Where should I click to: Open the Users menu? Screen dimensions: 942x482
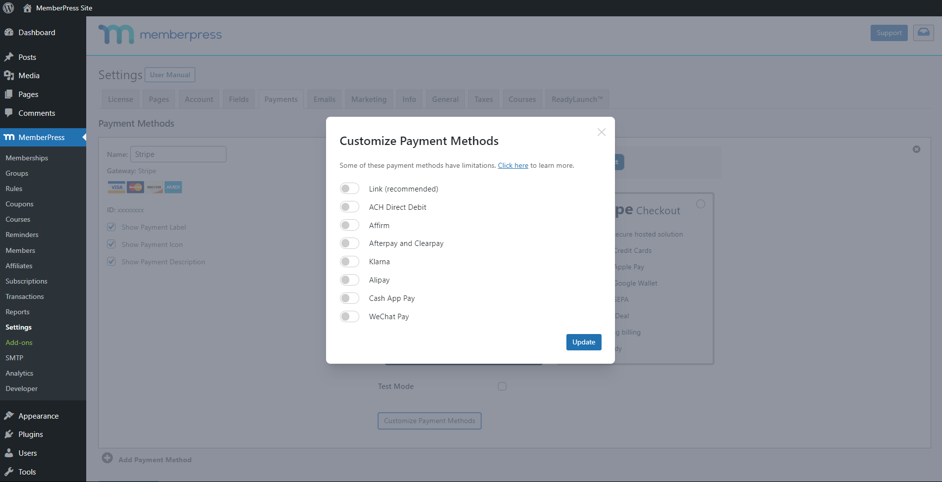click(x=27, y=453)
